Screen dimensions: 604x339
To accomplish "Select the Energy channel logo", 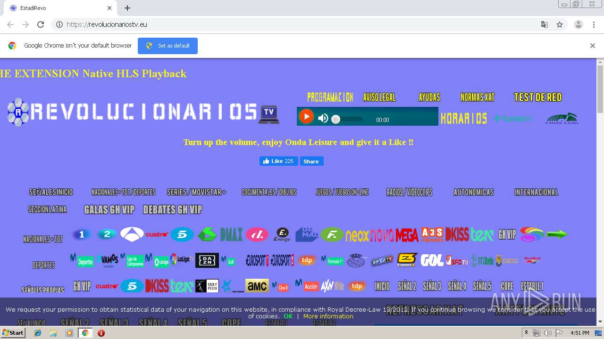I will 282,234.
